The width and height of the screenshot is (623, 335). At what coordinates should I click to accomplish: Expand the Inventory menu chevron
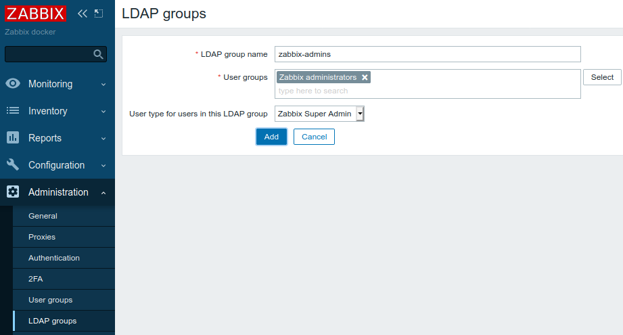pyautogui.click(x=103, y=111)
